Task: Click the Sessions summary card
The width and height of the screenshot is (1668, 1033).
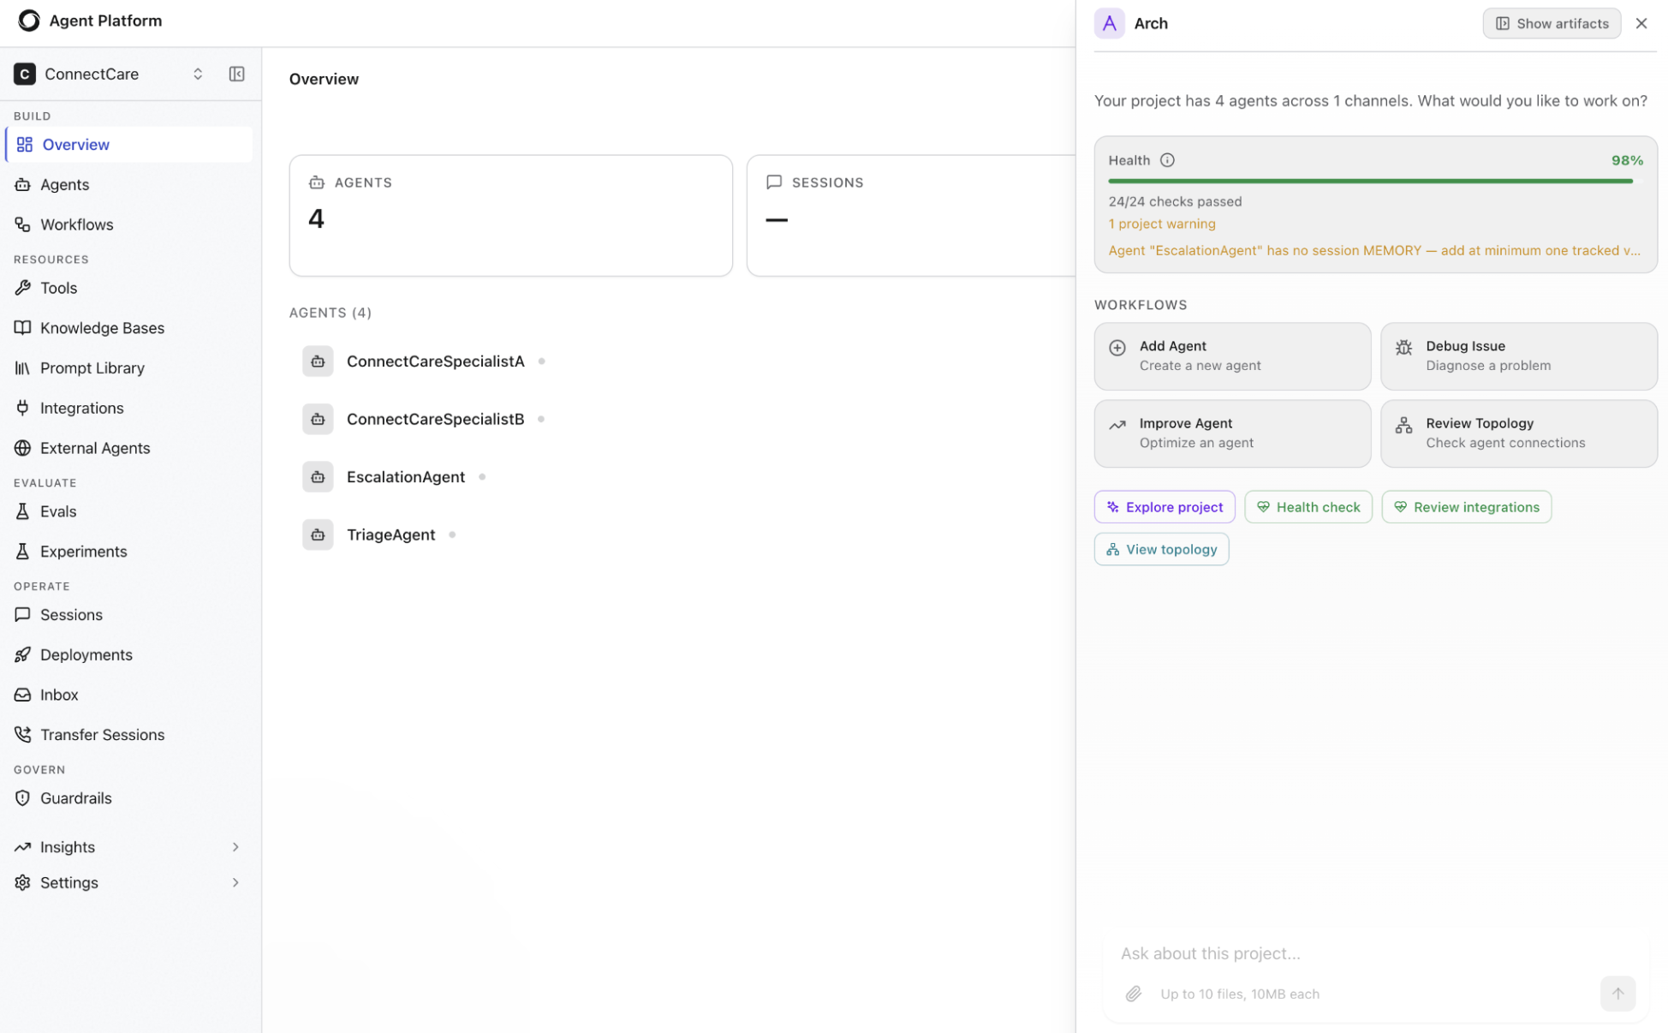Action: [911, 216]
